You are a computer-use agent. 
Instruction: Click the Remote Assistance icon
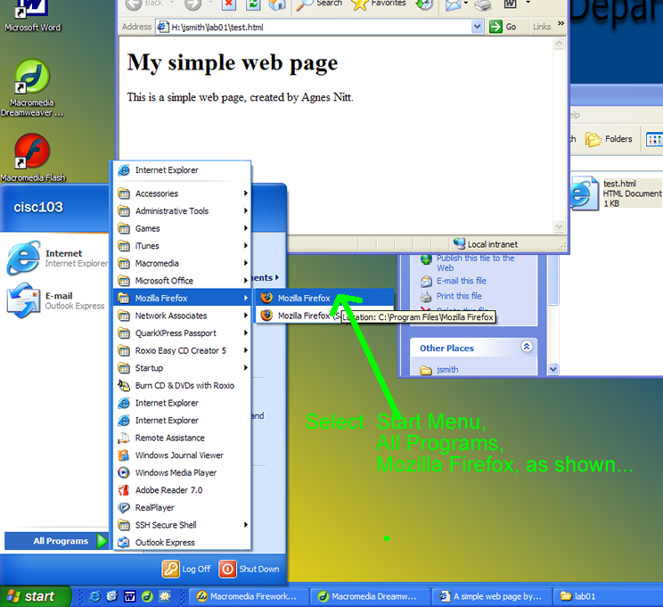click(x=124, y=438)
